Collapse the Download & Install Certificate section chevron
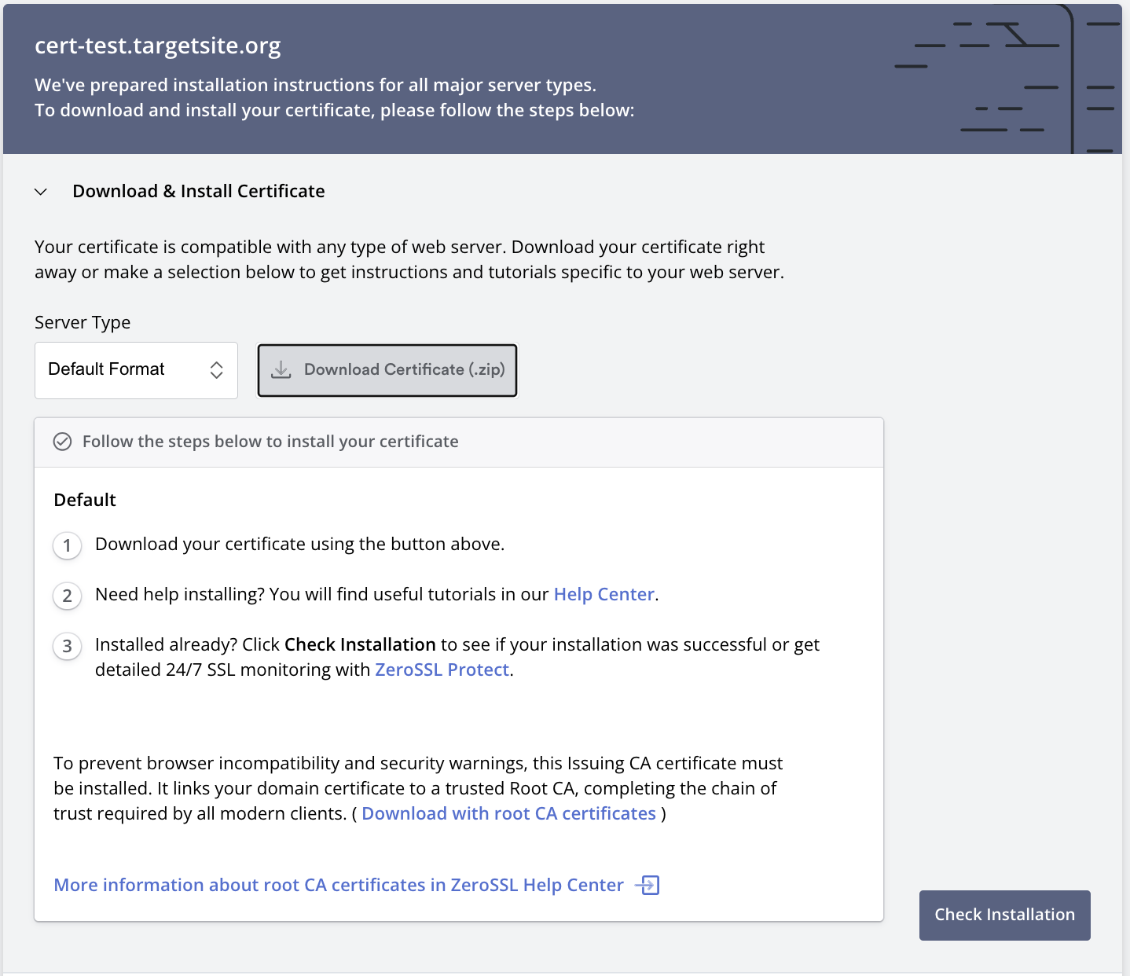Image resolution: width=1130 pixels, height=976 pixels. (x=41, y=192)
